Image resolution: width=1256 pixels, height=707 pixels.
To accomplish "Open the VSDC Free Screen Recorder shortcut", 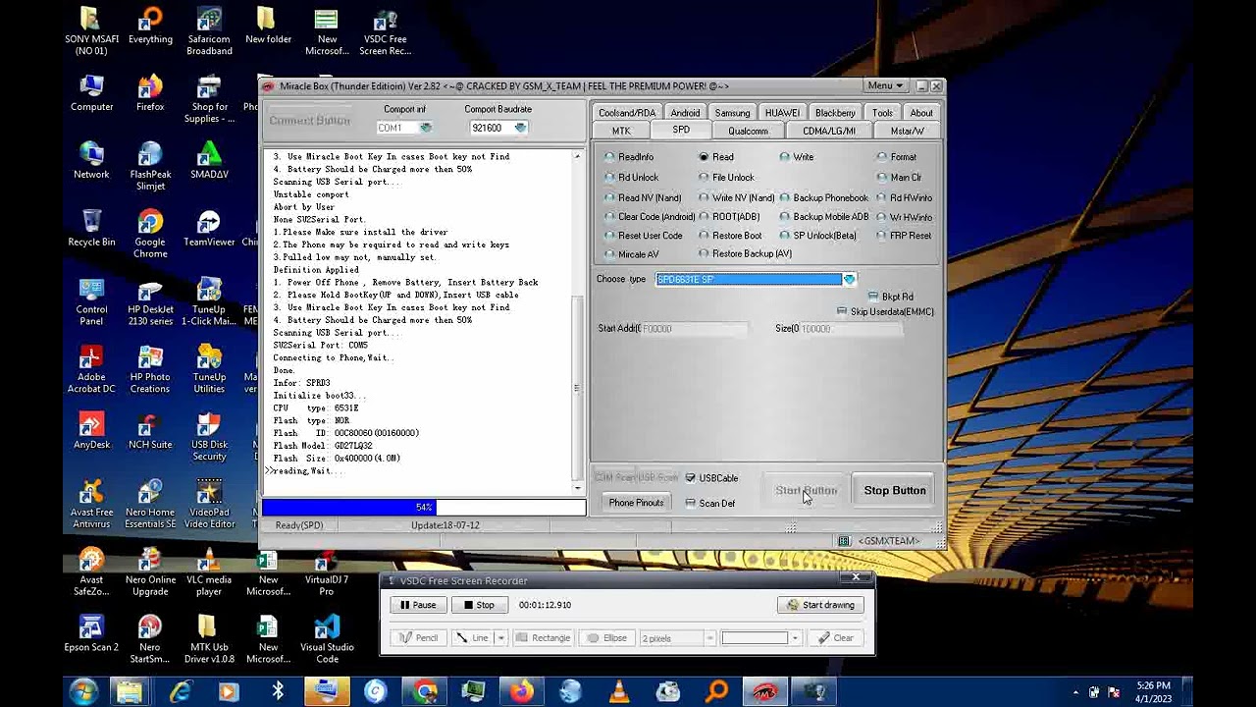I will (386, 32).
